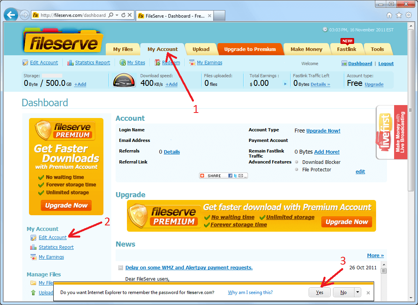Click the download speed gauge icon
Image resolution: width=418 pixels, height=305 pixels.
124,80
